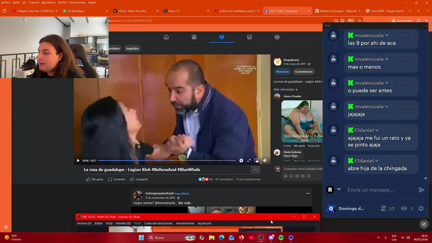The width and height of the screenshot is (432, 243).
Task: Seek on the video progress bar
Action: [167, 161]
